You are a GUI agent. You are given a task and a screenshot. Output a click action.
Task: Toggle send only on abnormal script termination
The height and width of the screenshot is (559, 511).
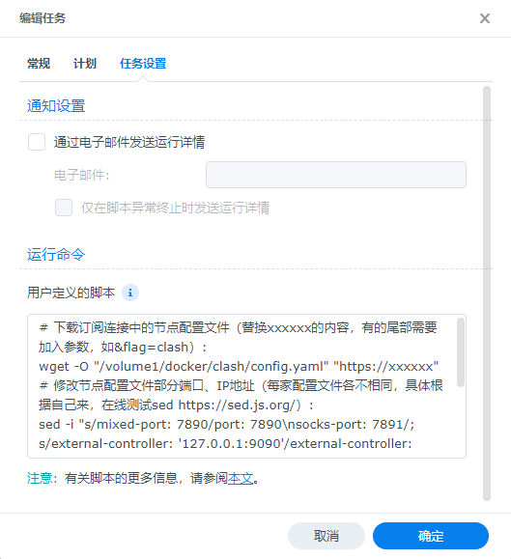pyautogui.click(x=64, y=208)
